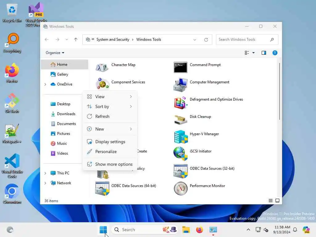Switch to details view in status bar
316x237 pixels.
pos(270,201)
